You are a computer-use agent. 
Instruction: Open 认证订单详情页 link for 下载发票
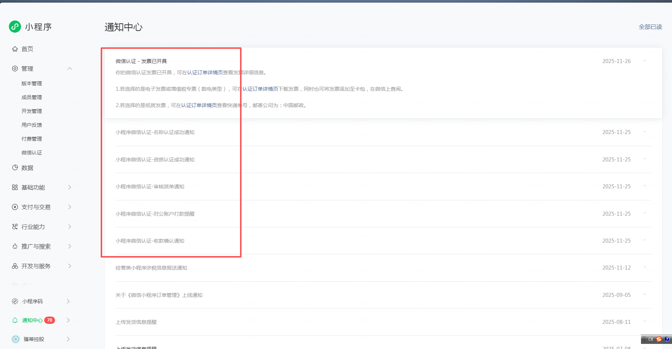tap(260, 89)
